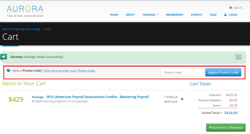The image size is (250, 134).
Task: Click the thumbs-up success icon
Action: (x=4, y=57)
